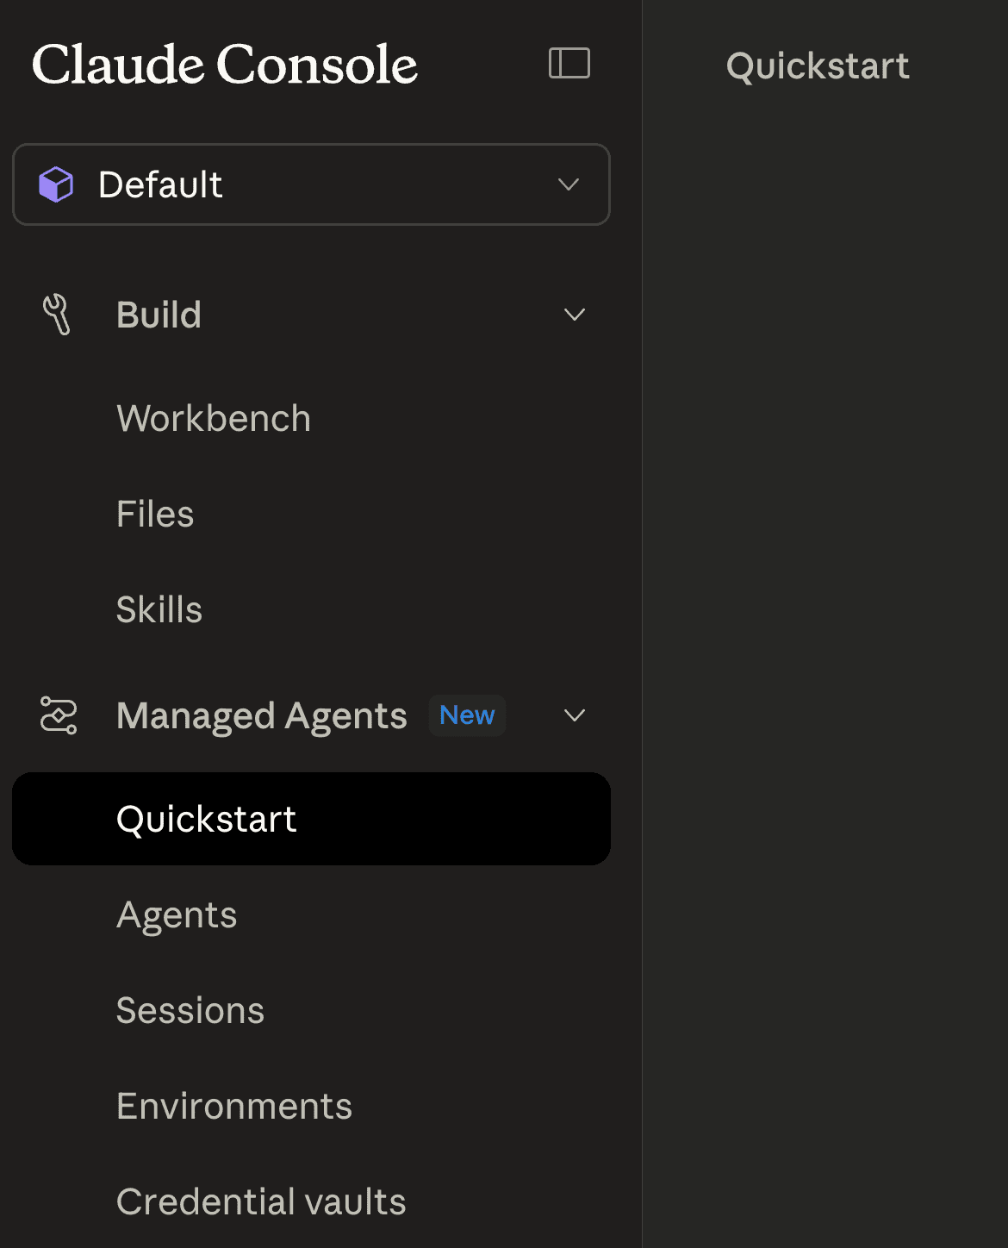Select Skills in the Build section
This screenshot has width=1008, height=1248.
click(159, 610)
